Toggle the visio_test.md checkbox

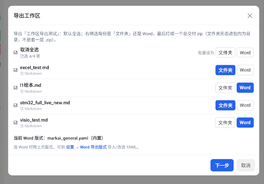[15, 123]
